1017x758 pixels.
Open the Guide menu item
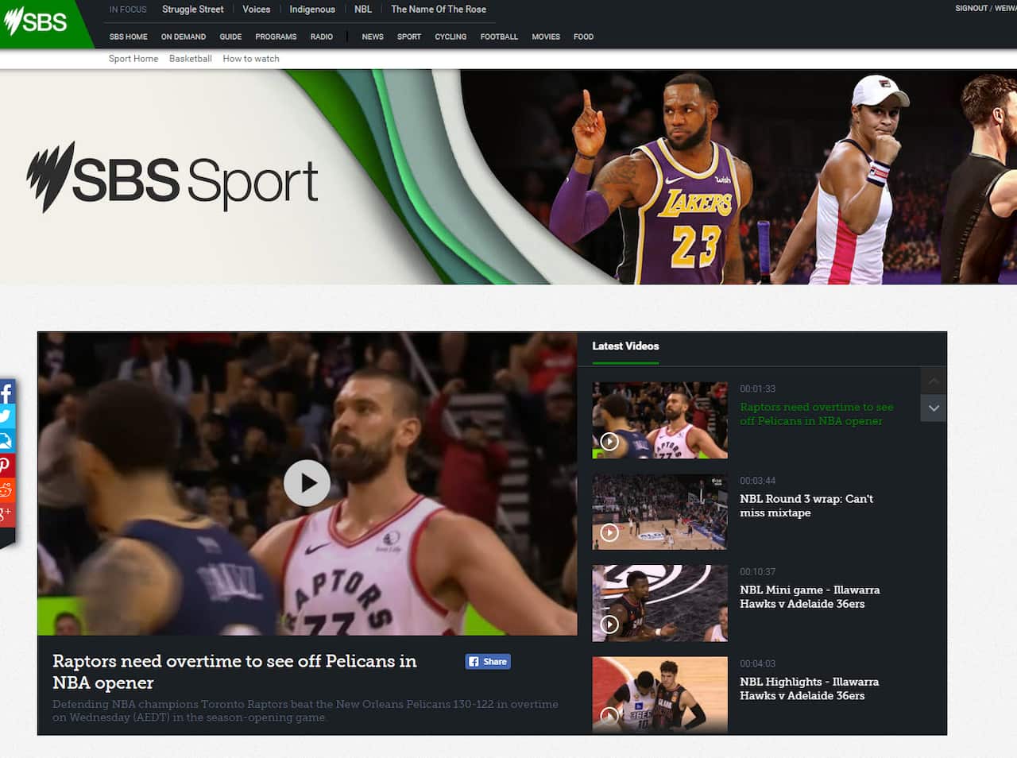point(230,37)
